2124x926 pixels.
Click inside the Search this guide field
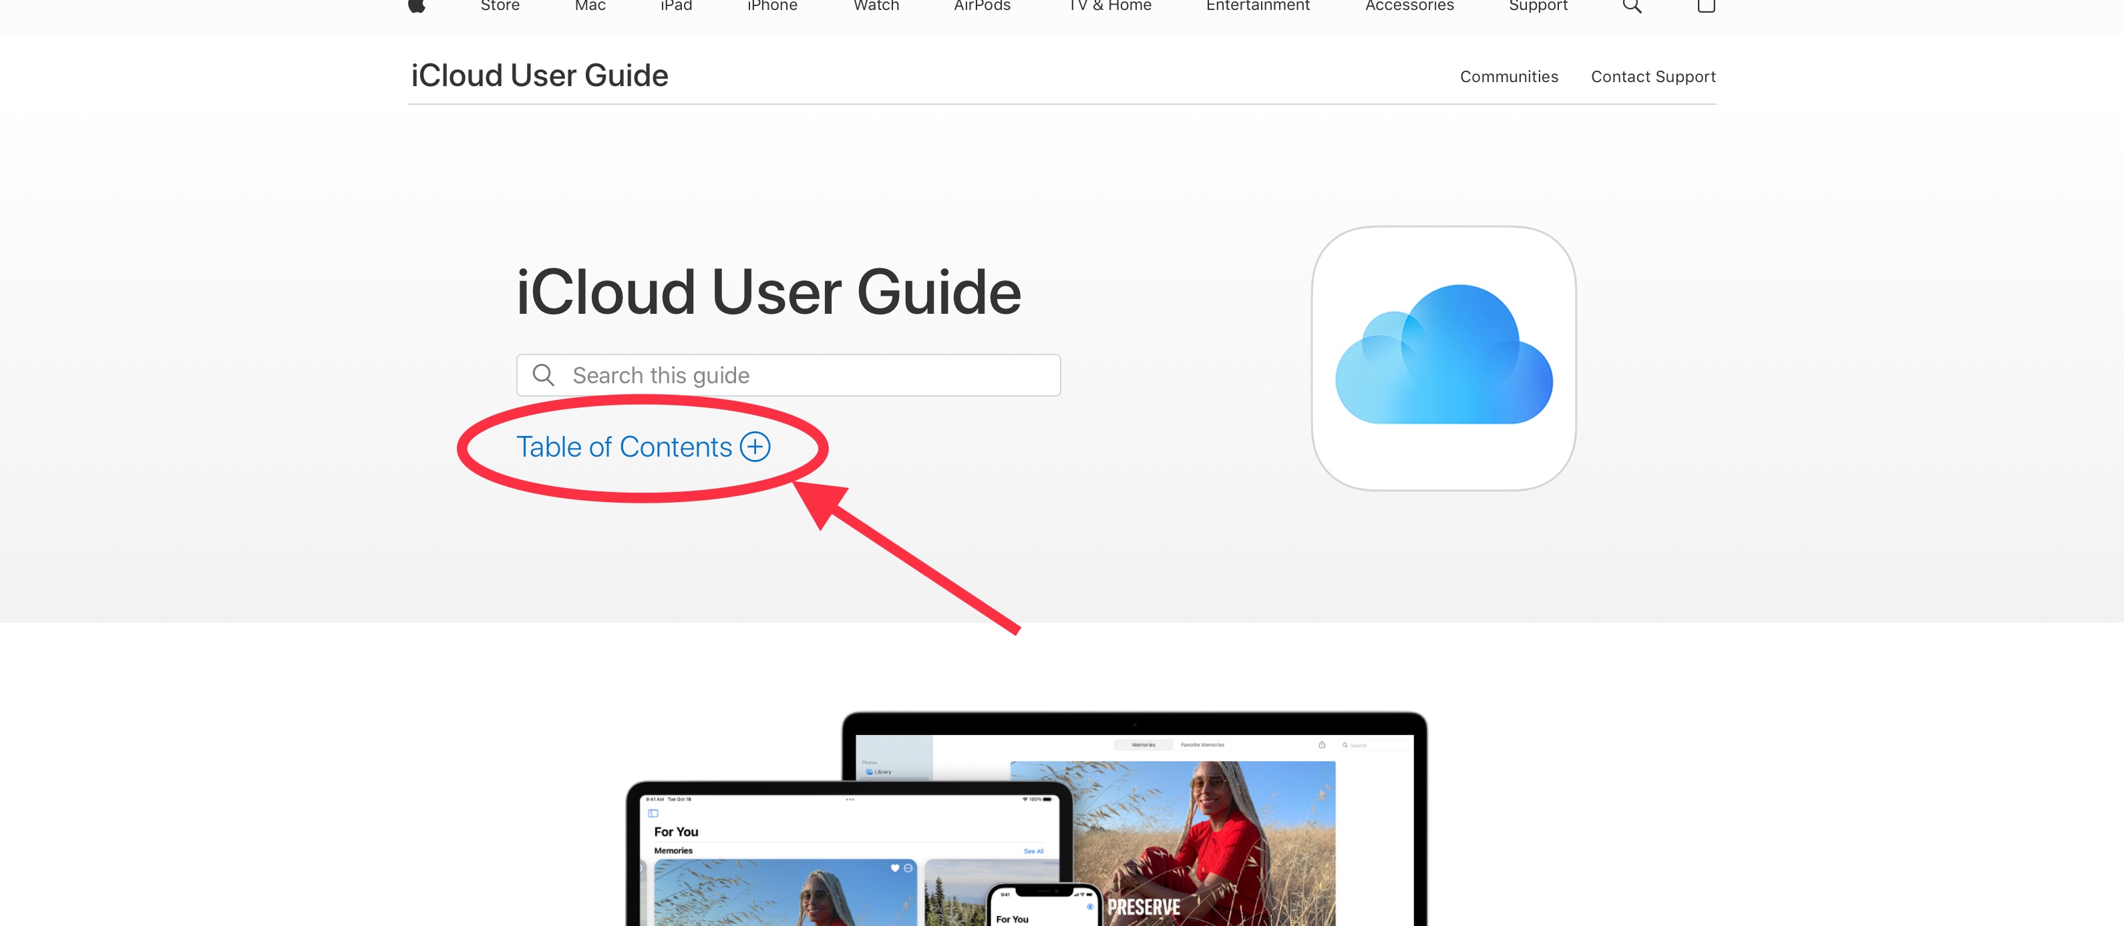click(787, 375)
